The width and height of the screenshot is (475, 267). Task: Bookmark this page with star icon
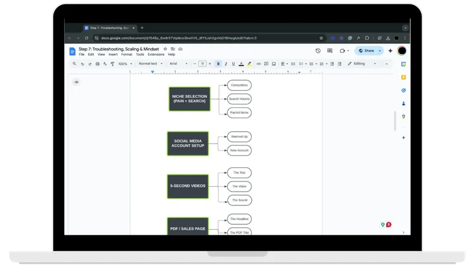(321, 38)
